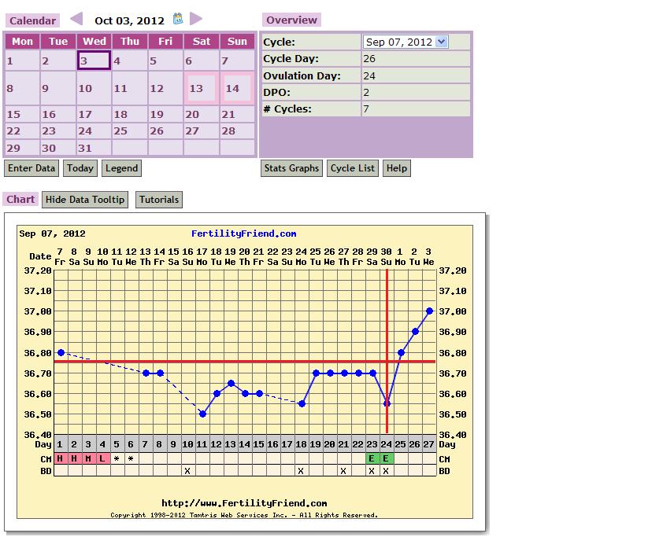
Task: Click the green E cell on day 23
Action: [372, 458]
